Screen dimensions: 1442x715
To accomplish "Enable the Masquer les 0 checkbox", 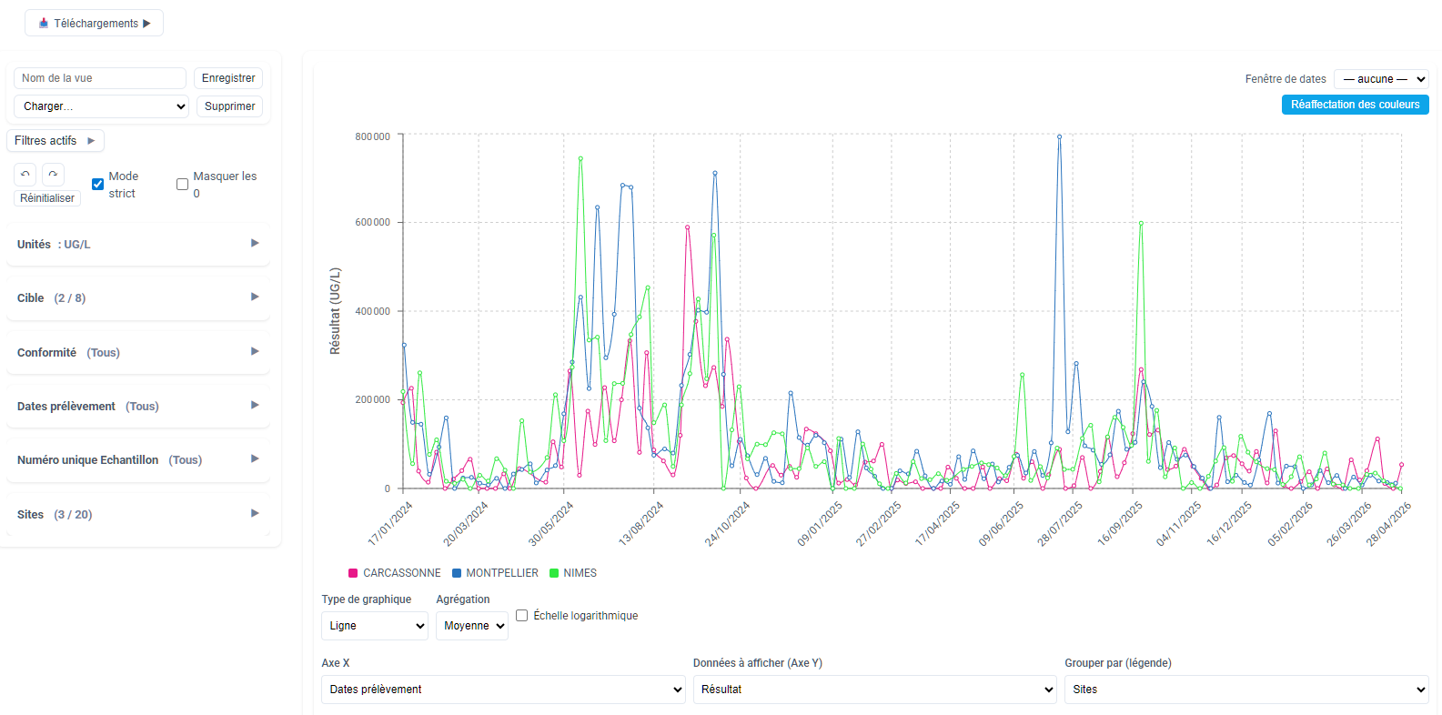I will tap(182, 184).
